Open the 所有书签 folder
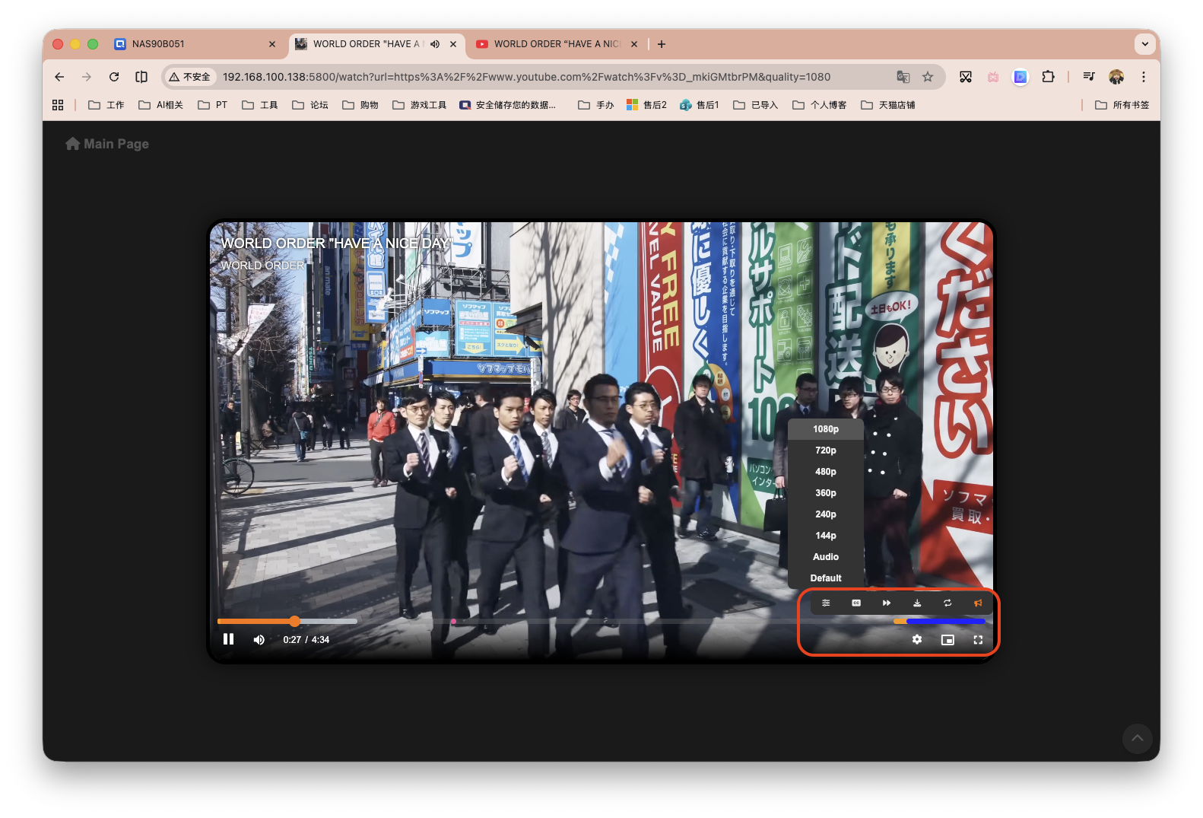1203x818 pixels. pos(1122,105)
